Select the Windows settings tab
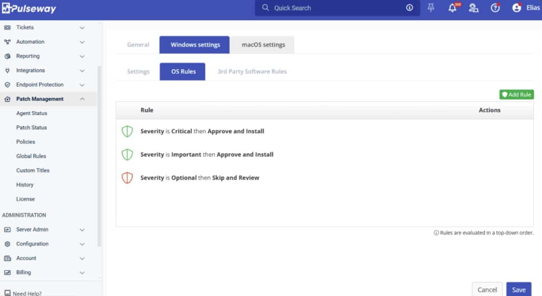 click(195, 45)
